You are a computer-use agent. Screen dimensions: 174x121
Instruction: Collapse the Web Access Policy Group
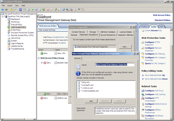(x=39, y=58)
